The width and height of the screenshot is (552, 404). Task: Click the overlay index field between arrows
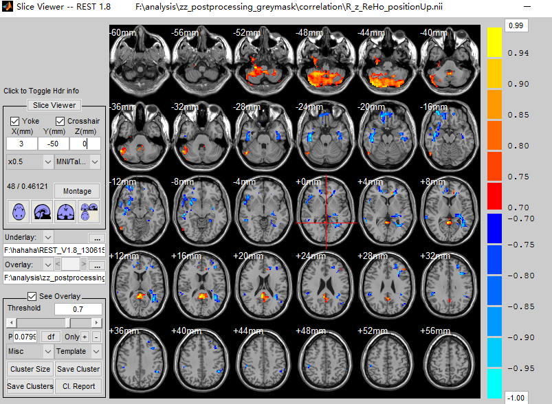pyautogui.click(x=70, y=264)
